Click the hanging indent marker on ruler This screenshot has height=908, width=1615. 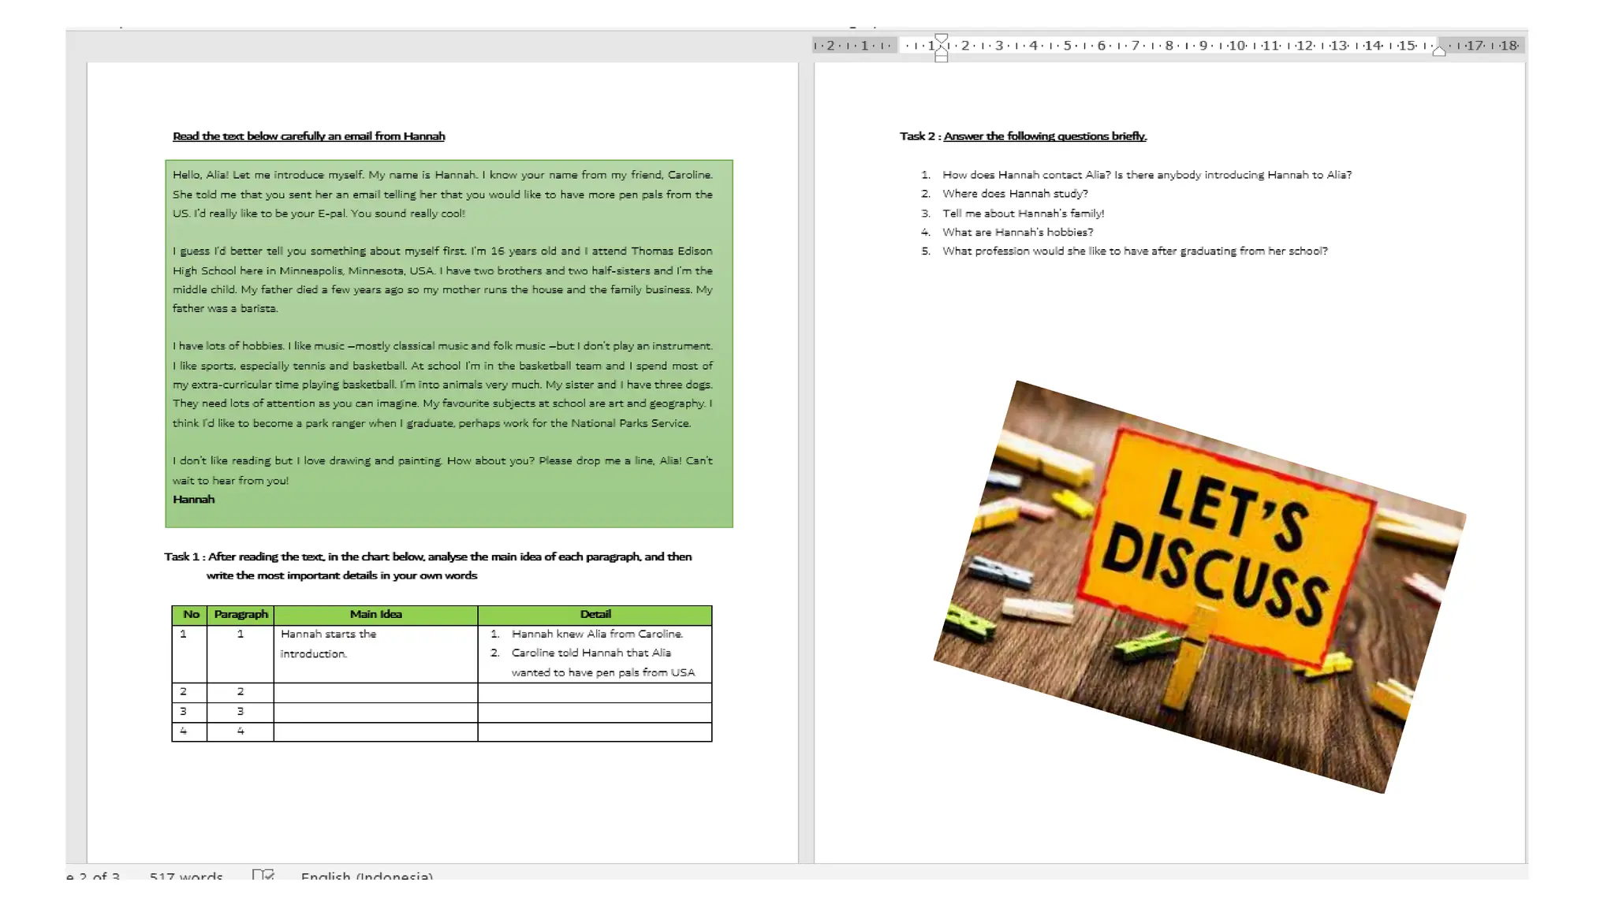point(941,50)
